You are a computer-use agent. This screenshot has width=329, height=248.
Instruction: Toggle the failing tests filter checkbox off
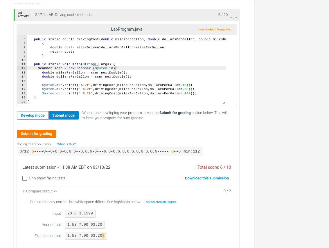(25, 178)
